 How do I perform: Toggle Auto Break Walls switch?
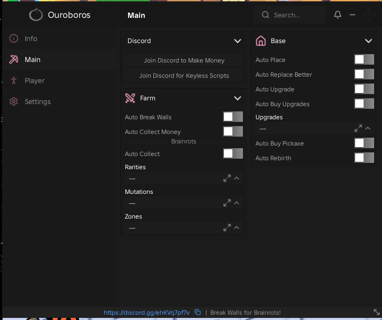(233, 117)
